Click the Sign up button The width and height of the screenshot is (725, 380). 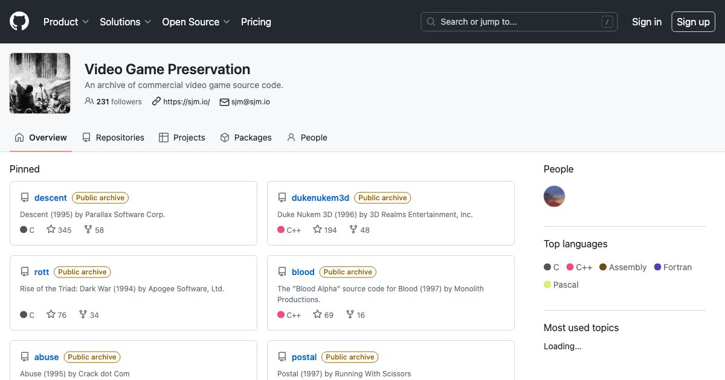point(693,22)
